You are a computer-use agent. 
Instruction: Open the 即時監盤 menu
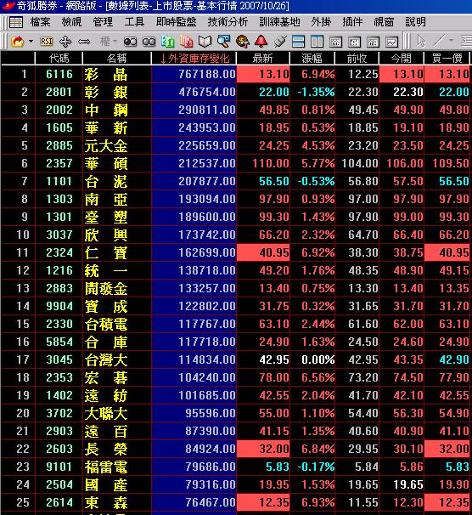pyautogui.click(x=176, y=22)
